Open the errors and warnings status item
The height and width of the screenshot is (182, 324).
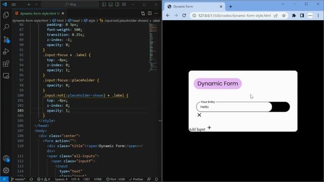44,179
